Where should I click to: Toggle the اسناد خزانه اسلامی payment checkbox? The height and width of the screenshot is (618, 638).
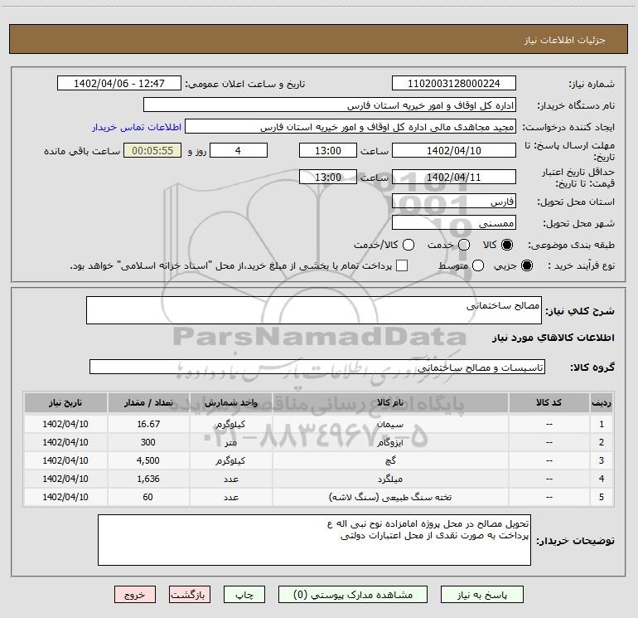[402, 265]
